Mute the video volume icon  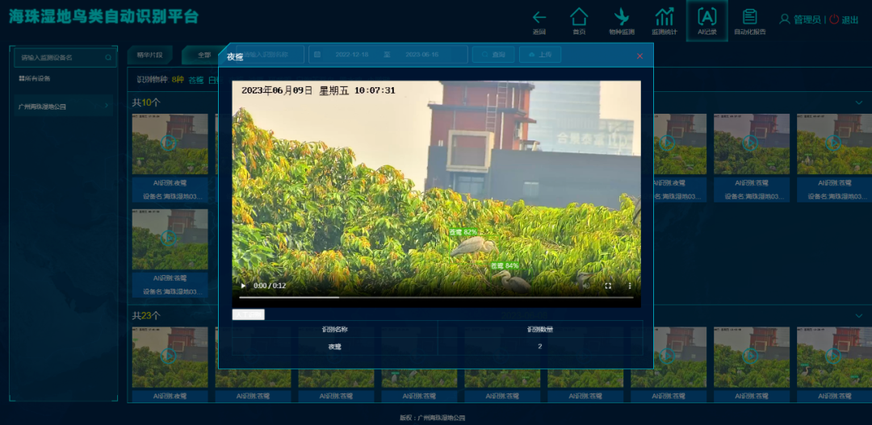pyautogui.click(x=586, y=285)
